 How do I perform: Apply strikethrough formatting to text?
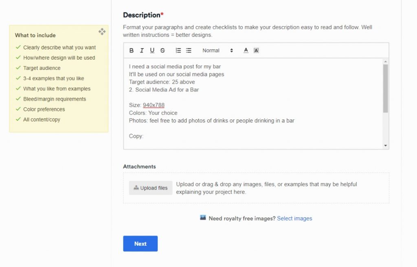point(162,51)
